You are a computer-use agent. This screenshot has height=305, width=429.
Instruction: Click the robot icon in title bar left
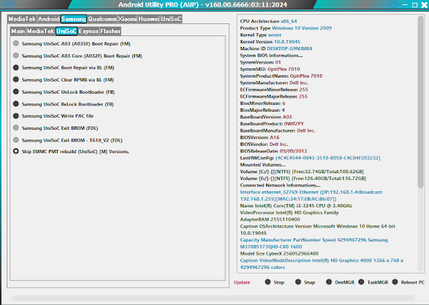[10, 5]
